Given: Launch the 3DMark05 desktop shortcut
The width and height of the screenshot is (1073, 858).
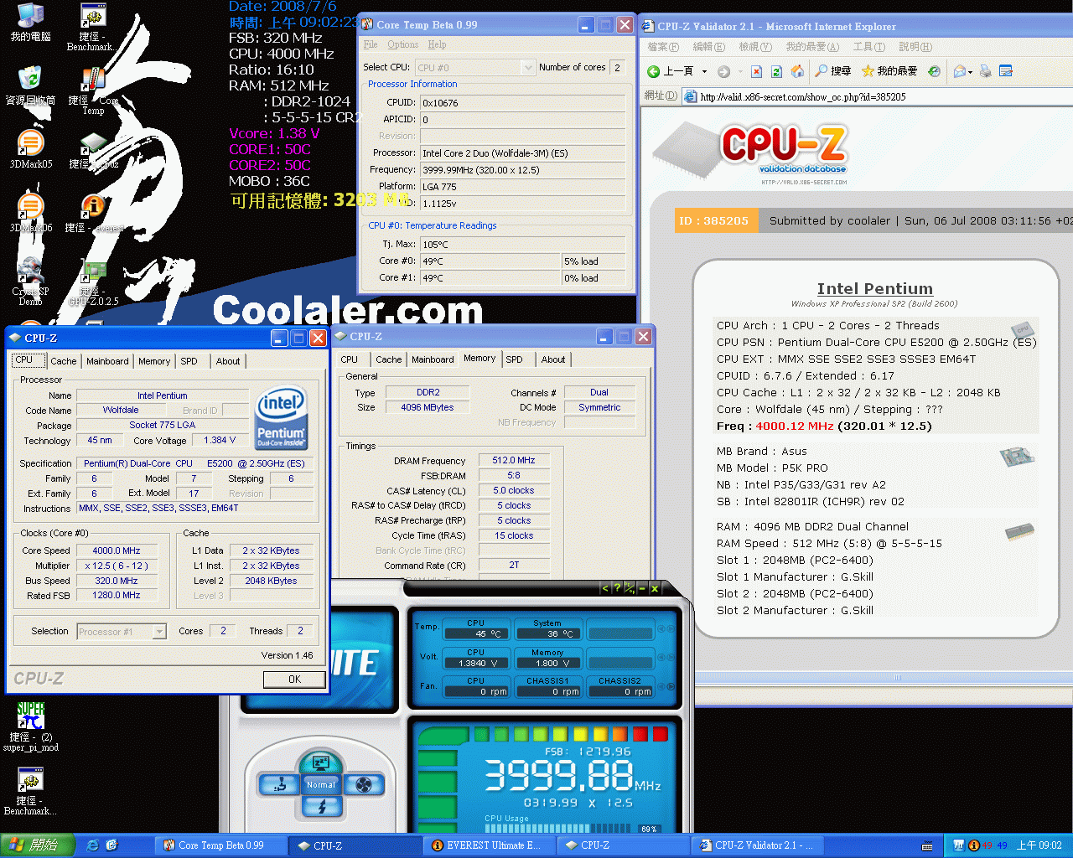Looking at the screenshot, I should tap(30, 149).
